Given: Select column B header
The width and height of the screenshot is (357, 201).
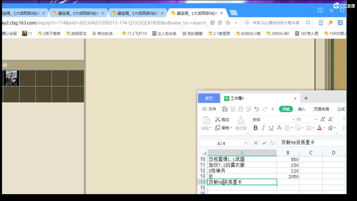Looking at the screenshot, I should click(288, 153).
